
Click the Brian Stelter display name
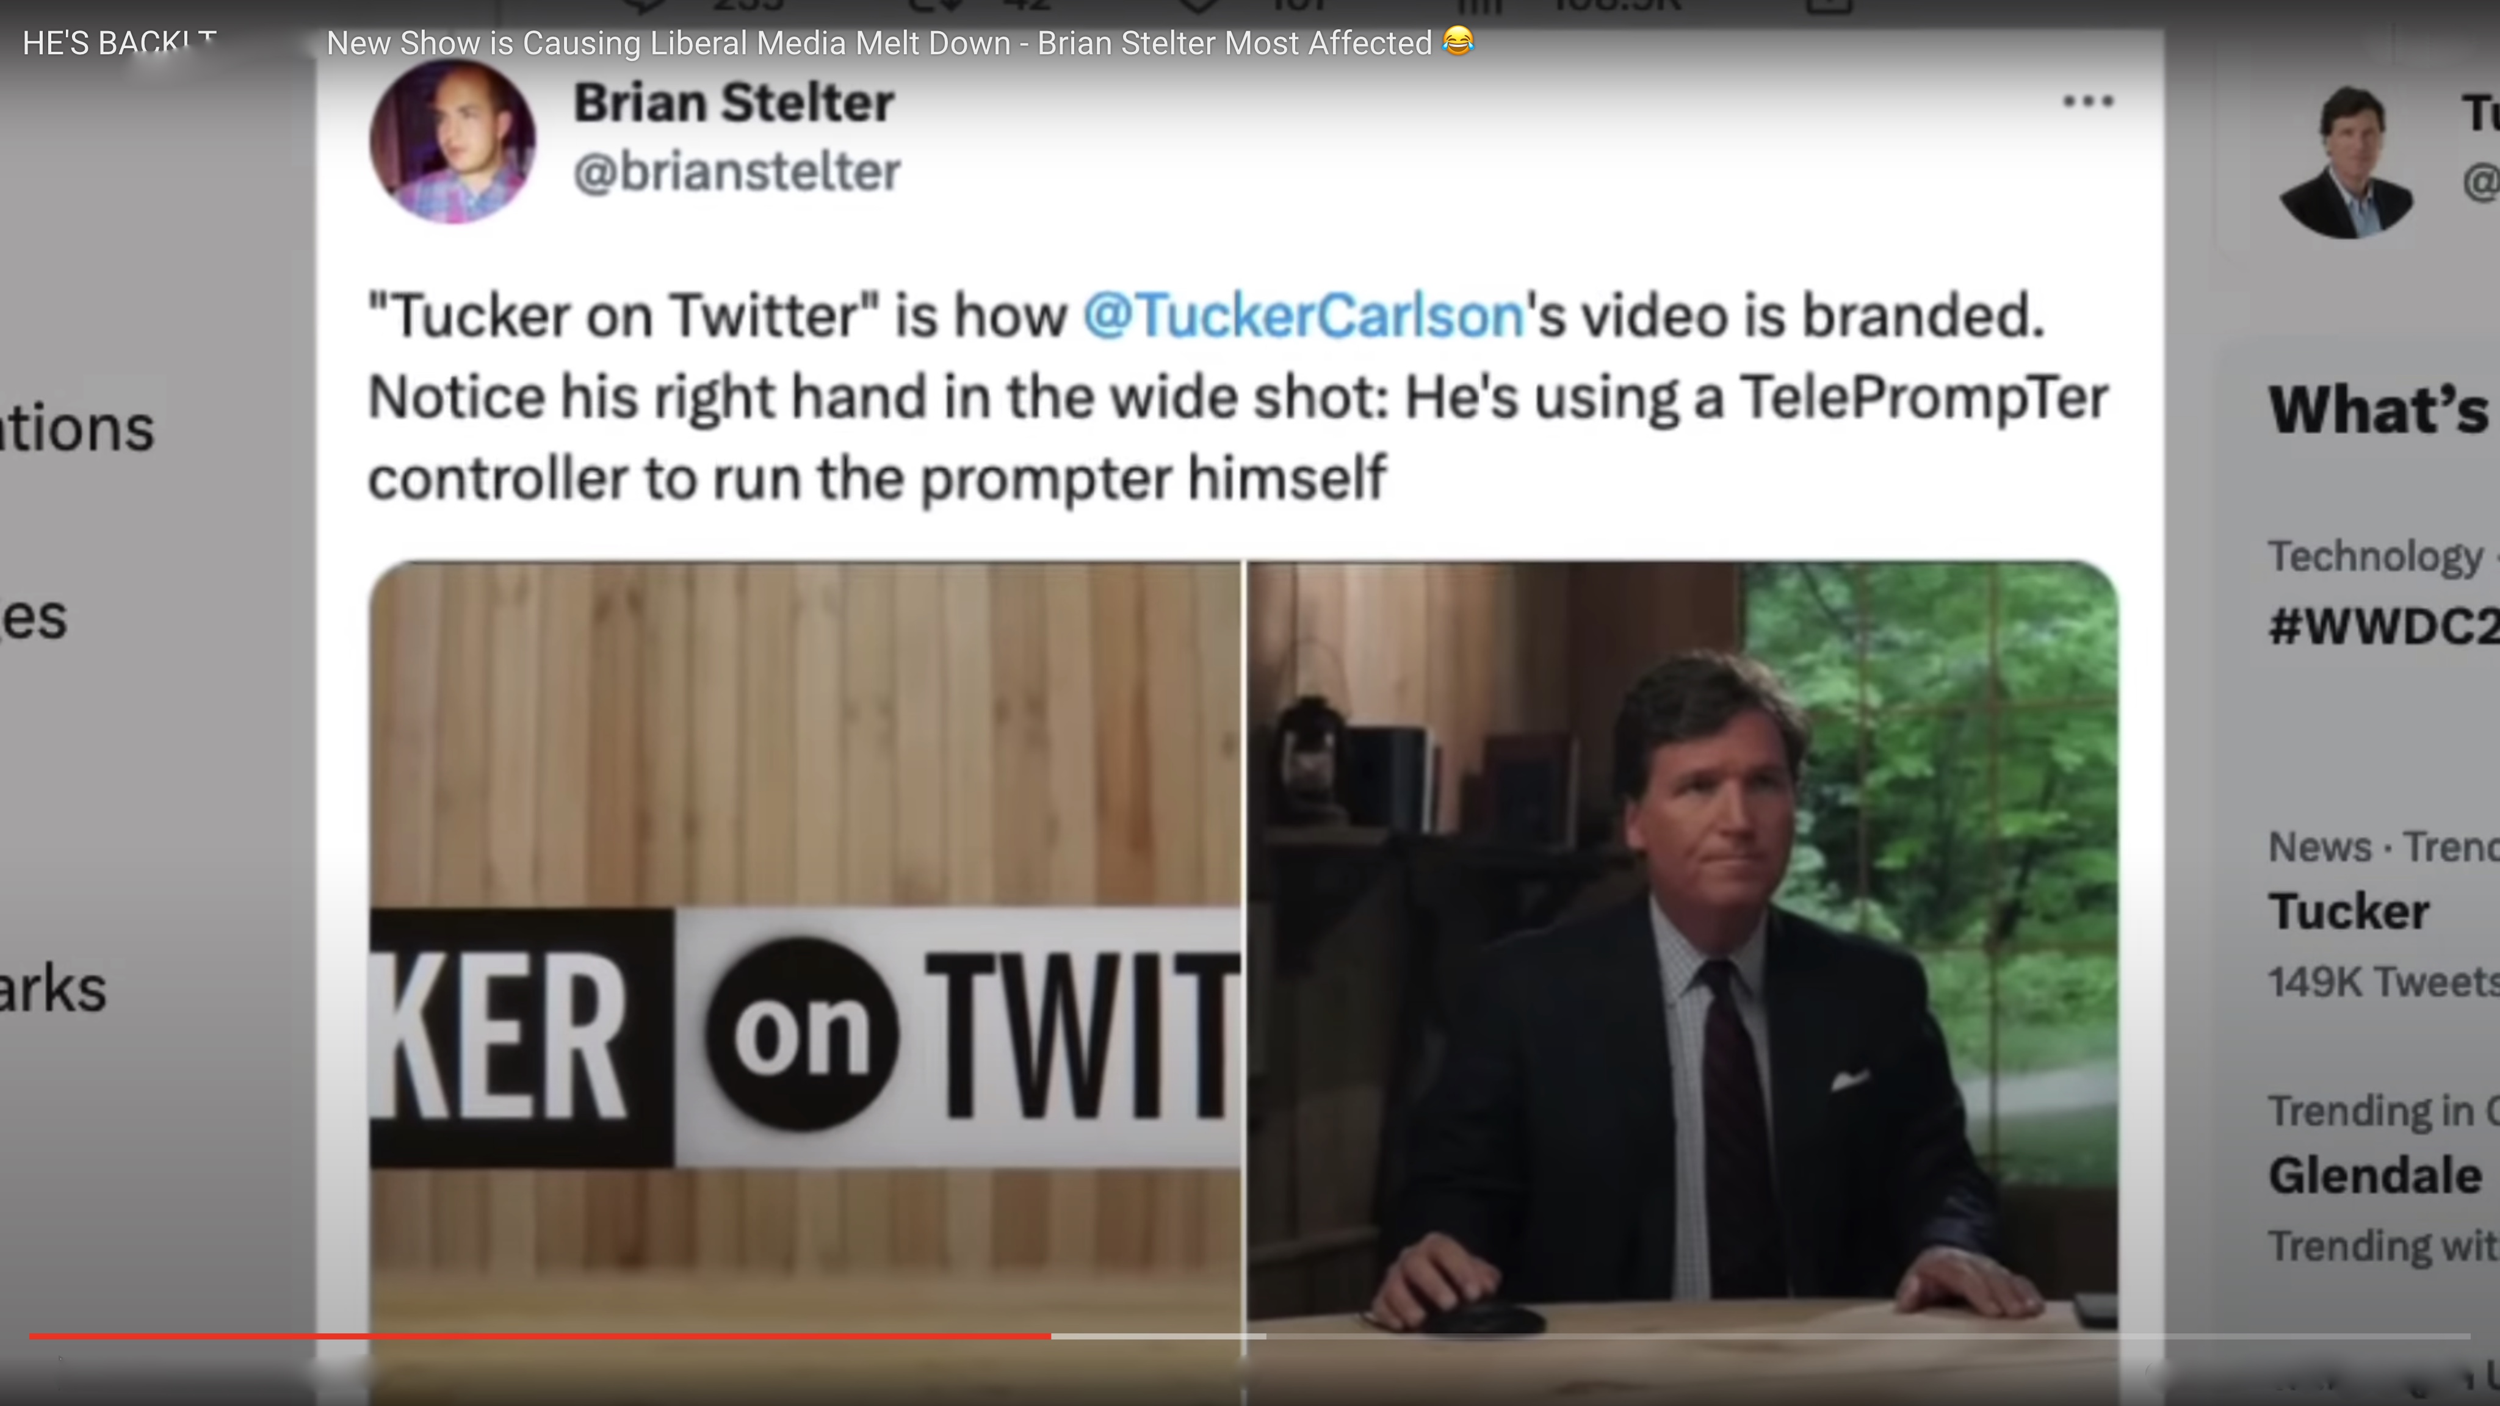click(734, 103)
